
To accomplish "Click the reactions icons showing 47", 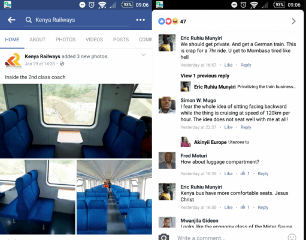I will 172,21.
